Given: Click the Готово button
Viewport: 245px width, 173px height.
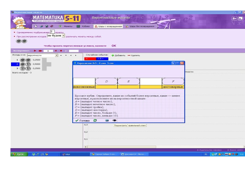Looking at the screenshot, I should (x=83, y=120).
